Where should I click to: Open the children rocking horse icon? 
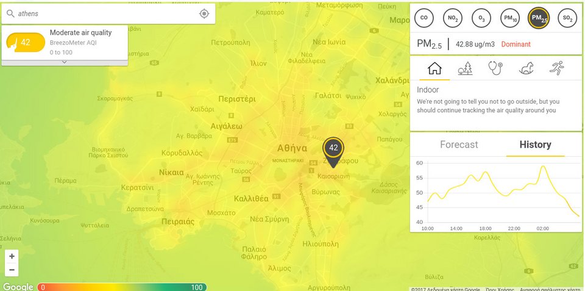point(526,68)
